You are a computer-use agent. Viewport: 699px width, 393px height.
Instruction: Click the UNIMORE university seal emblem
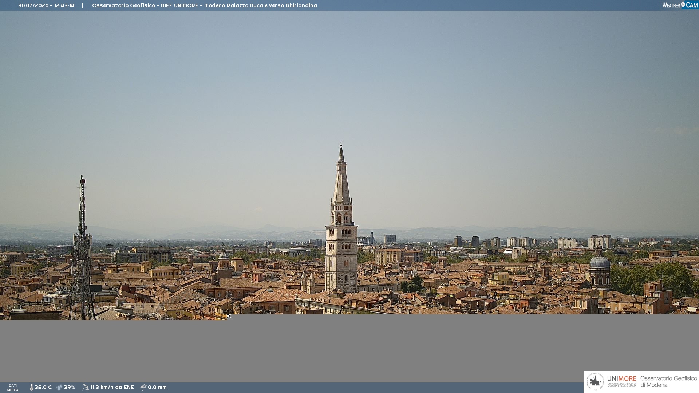tap(595, 382)
